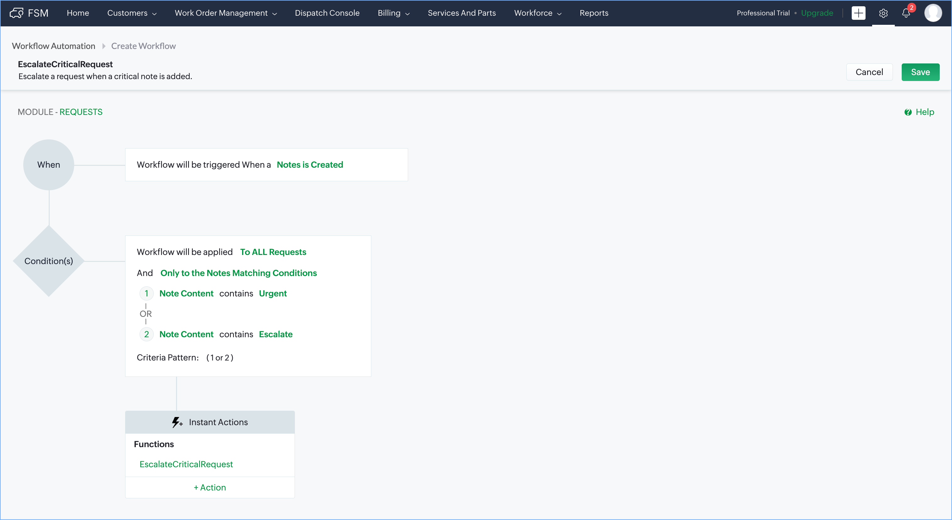Open the EscalateCriticalRequest function link

point(186,464)
